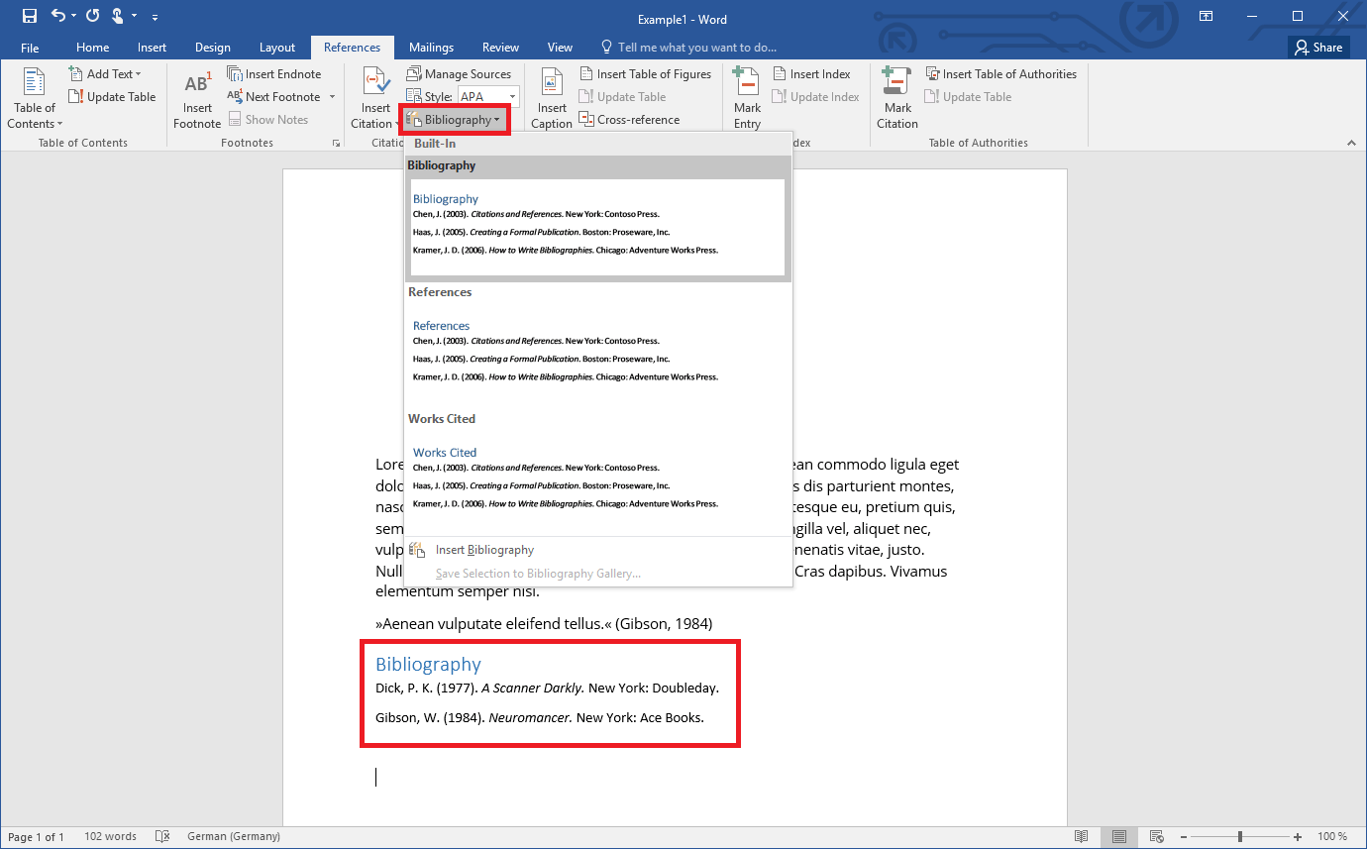The width and height of the screenshot is (1367, 849).
Task: Click the Undo arrow icon
Action: tap(58, 16)
